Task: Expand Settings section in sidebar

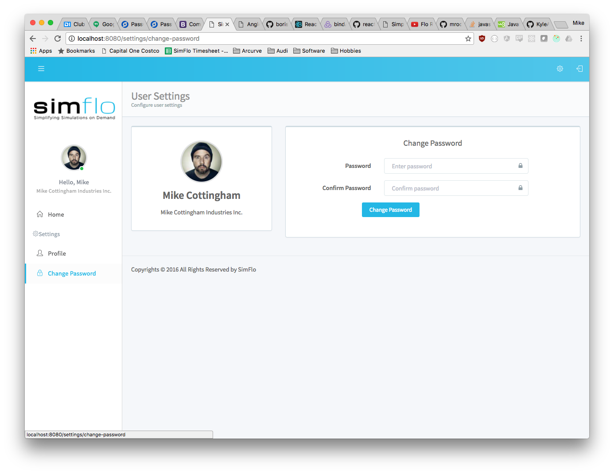Action: (x=49, y=234)
